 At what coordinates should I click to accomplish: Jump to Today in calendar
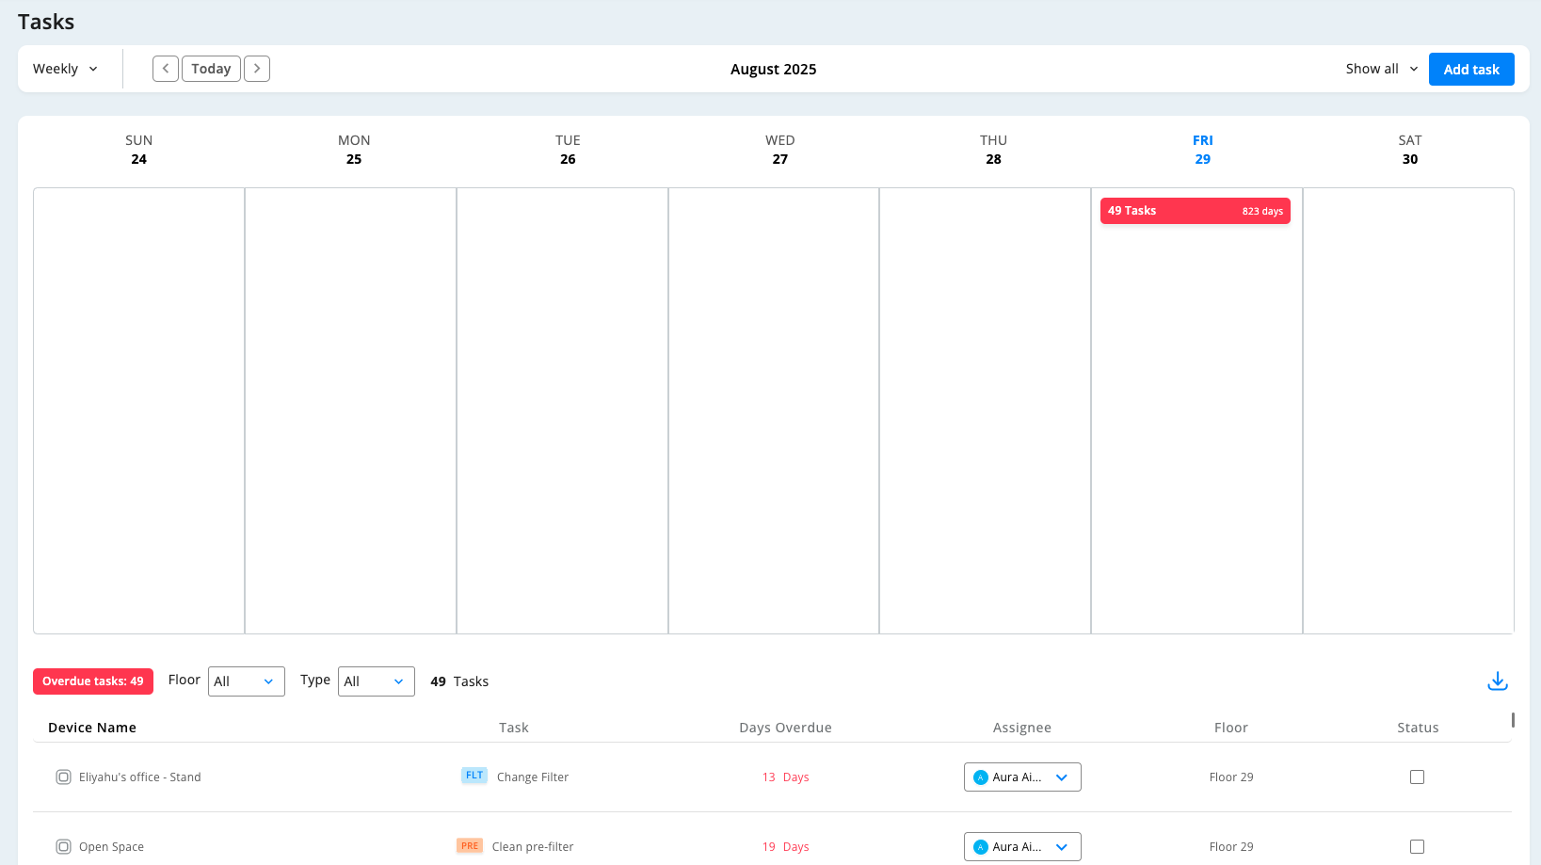coord(211,69)
